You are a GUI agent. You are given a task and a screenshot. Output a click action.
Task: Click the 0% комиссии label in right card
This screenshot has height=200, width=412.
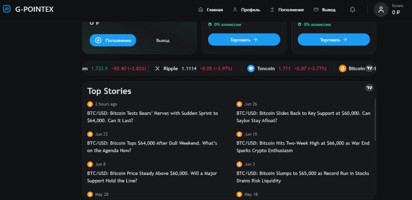[314, 24]
